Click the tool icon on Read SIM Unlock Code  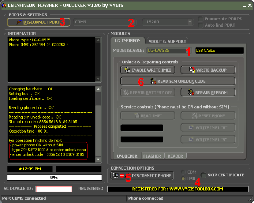point(153,81)
